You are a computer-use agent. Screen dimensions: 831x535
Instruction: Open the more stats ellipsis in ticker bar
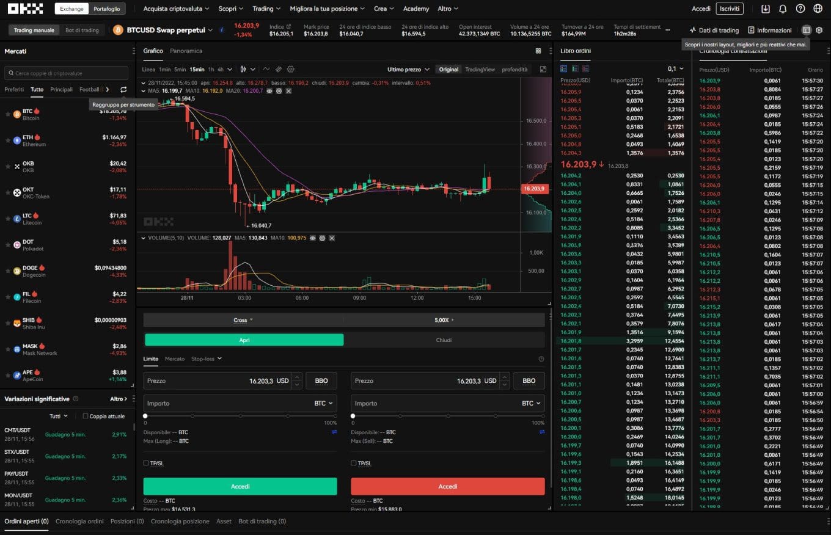click(668, 30)
